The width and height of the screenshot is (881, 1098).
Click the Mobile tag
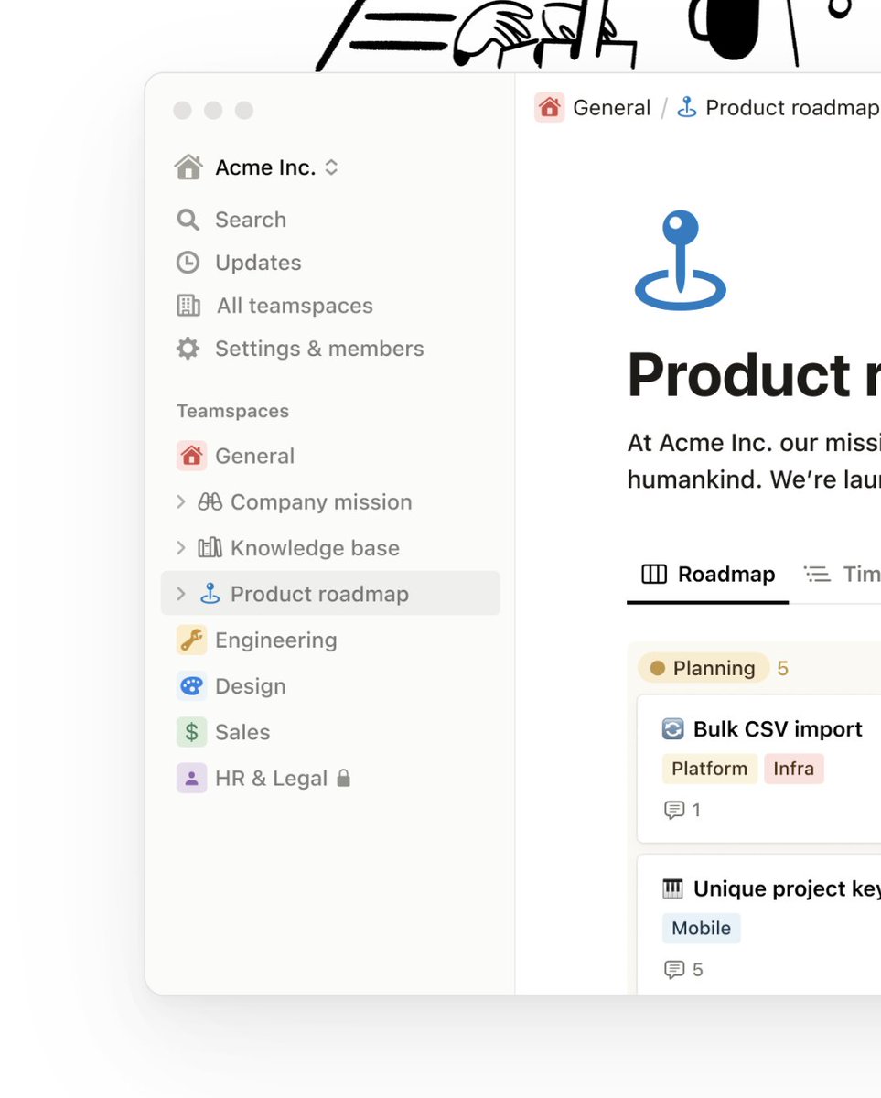tap(702, 928)
